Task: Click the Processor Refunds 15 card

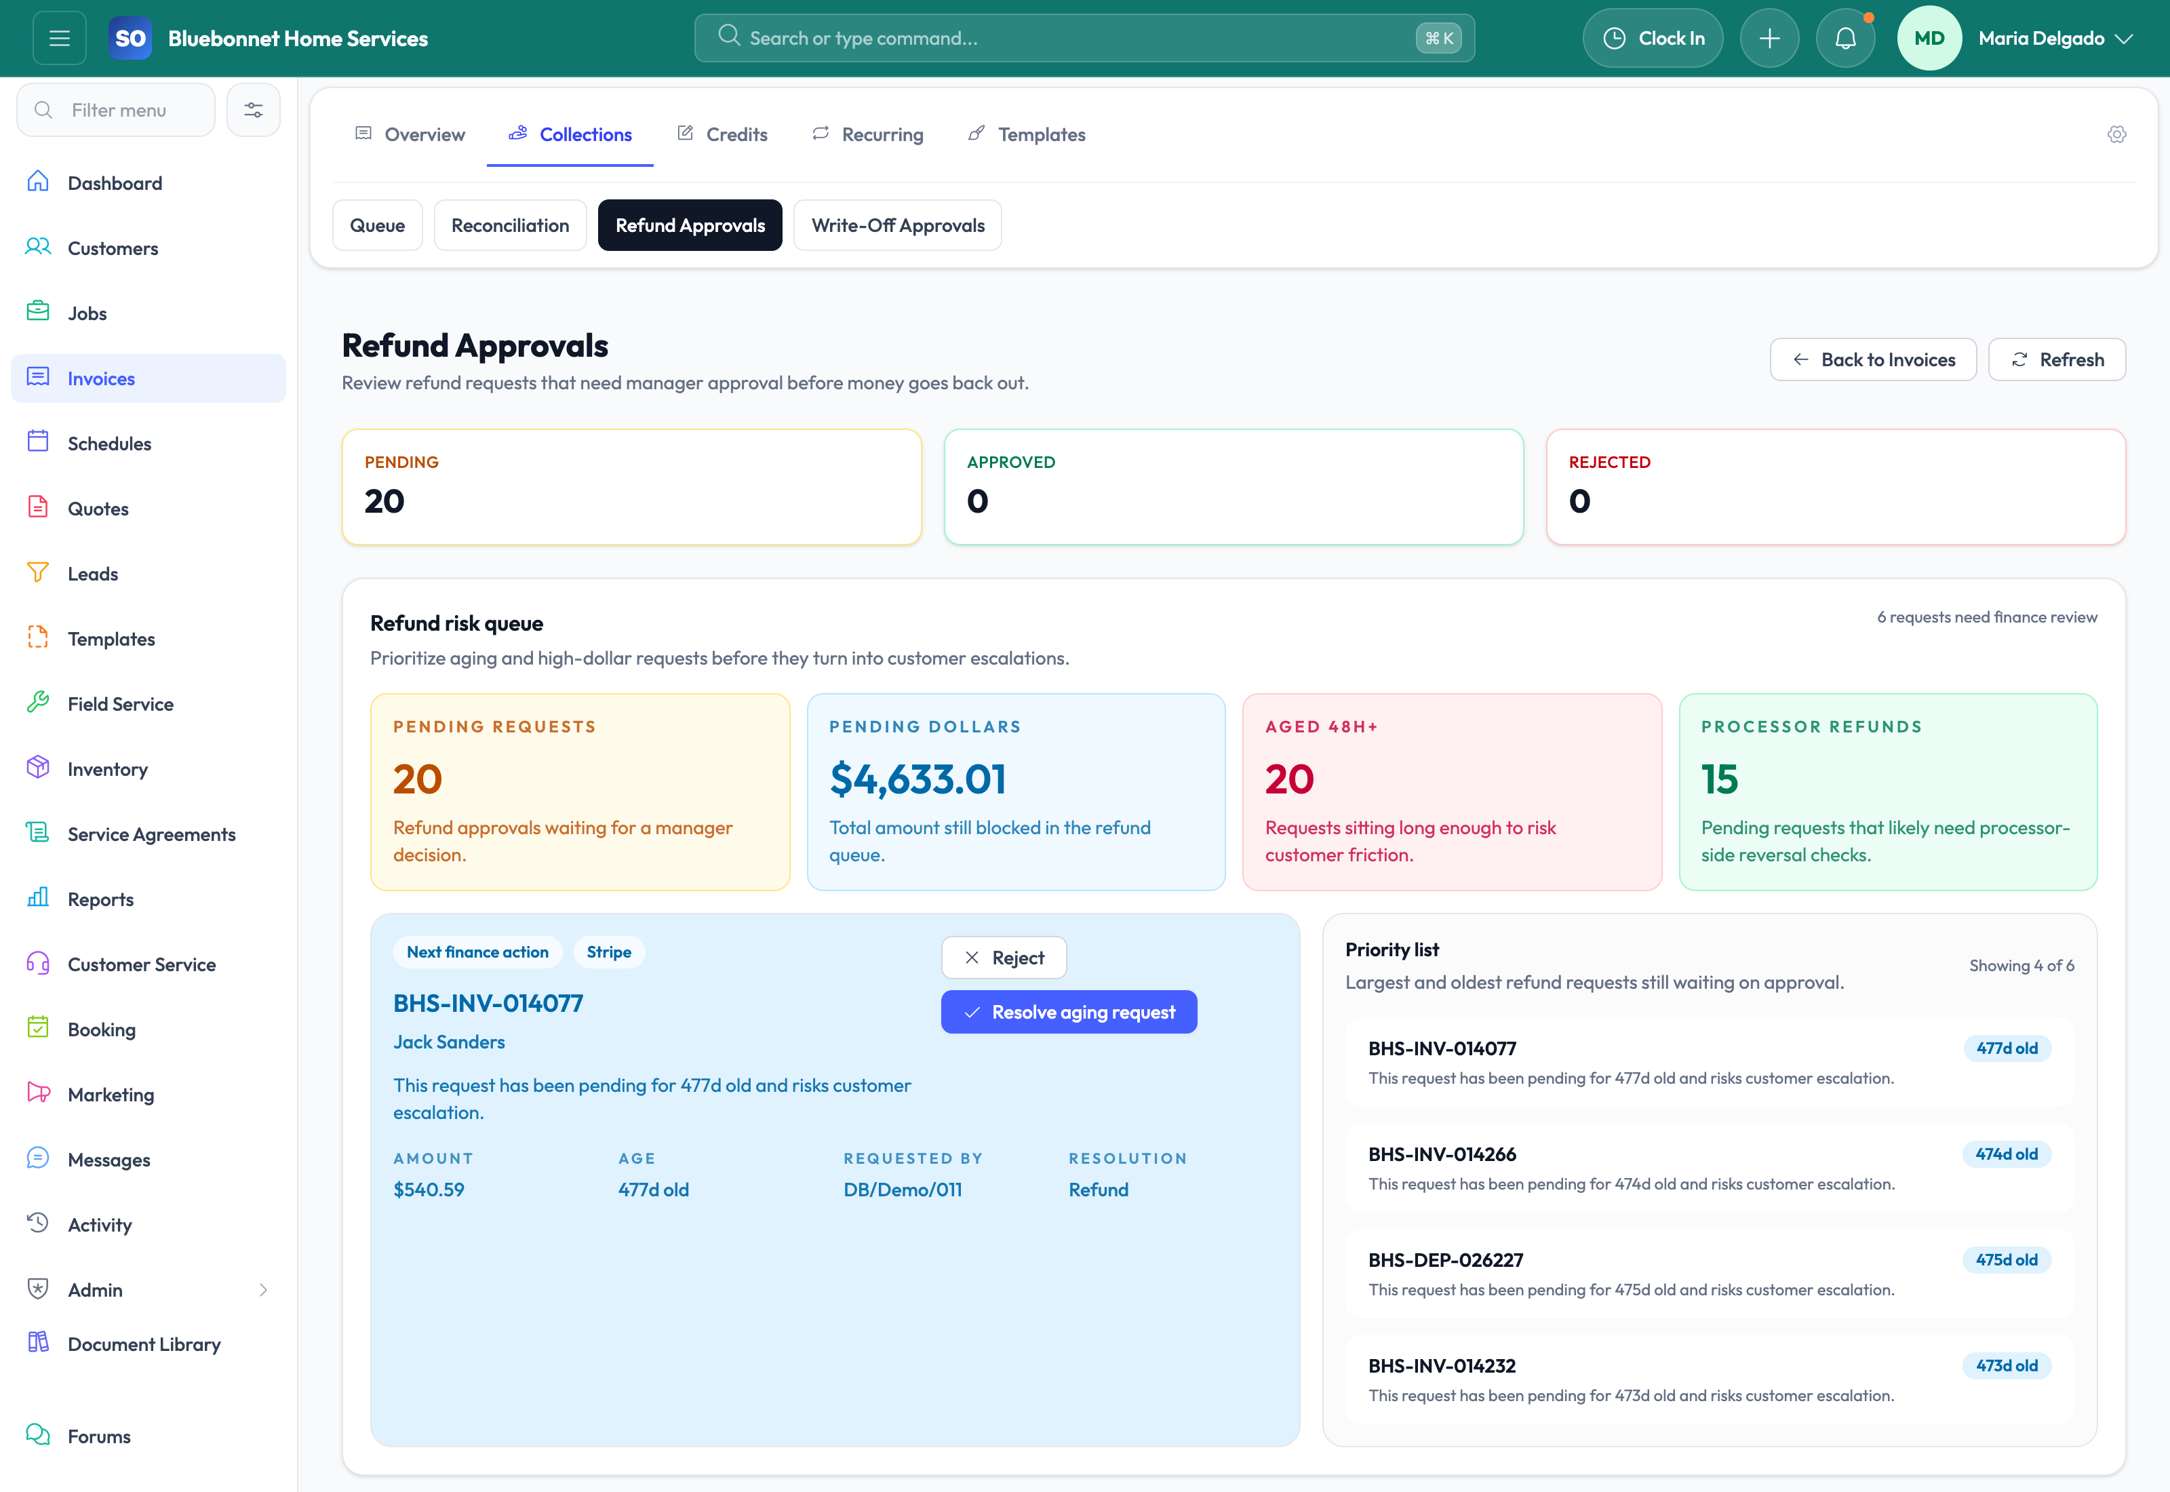Action: (x=1888, y=792)
